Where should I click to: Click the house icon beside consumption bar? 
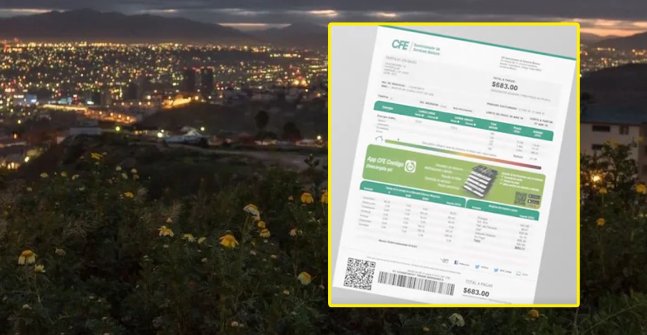coord(379,139)
